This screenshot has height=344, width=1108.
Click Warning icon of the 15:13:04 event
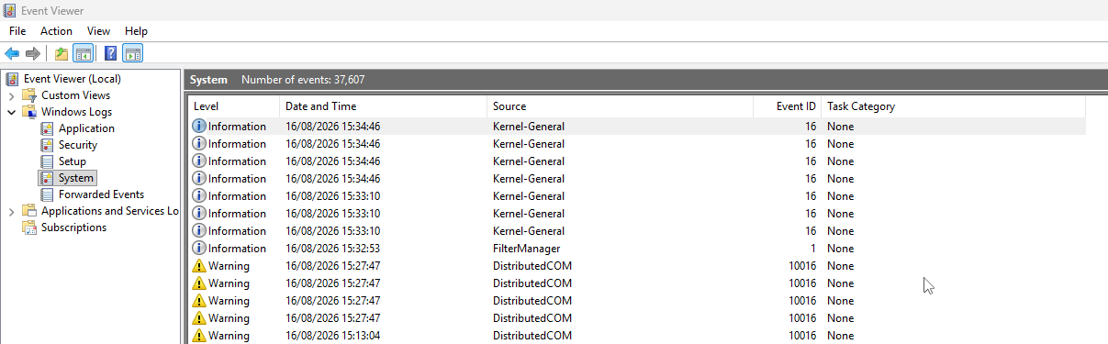pyautogui.click(x=199, y=336)
